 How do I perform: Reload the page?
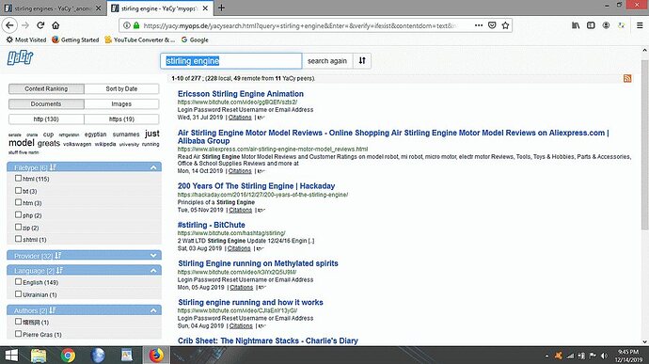point(40,25)
